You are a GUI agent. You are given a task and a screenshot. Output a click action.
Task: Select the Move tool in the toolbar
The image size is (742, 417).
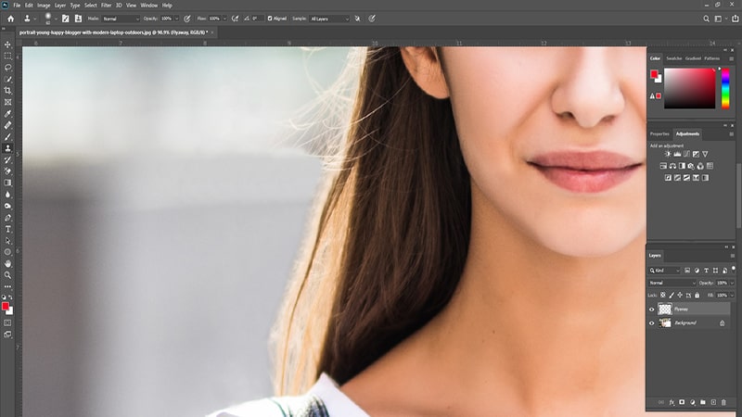(x=8, y=44)
